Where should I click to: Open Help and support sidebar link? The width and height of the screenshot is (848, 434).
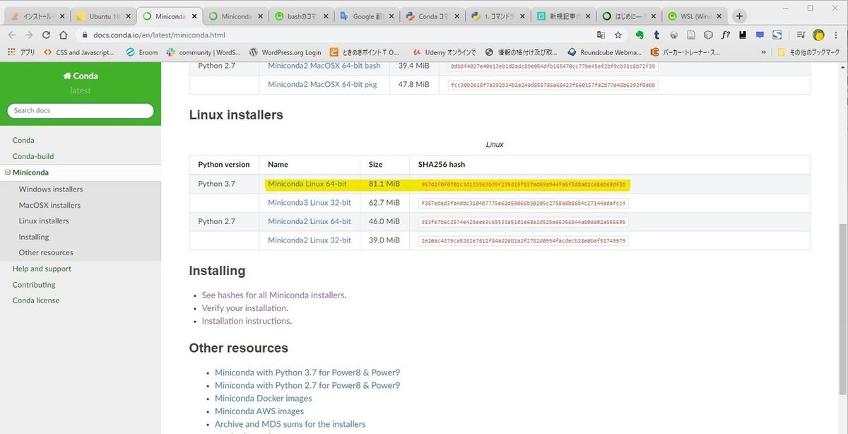coord(42,269)
